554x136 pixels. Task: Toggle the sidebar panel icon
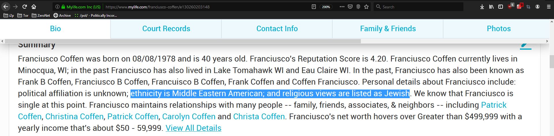[x=501, y=7]
